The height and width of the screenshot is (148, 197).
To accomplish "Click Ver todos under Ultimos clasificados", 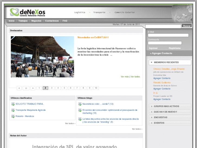I will (x=70, y=124).
